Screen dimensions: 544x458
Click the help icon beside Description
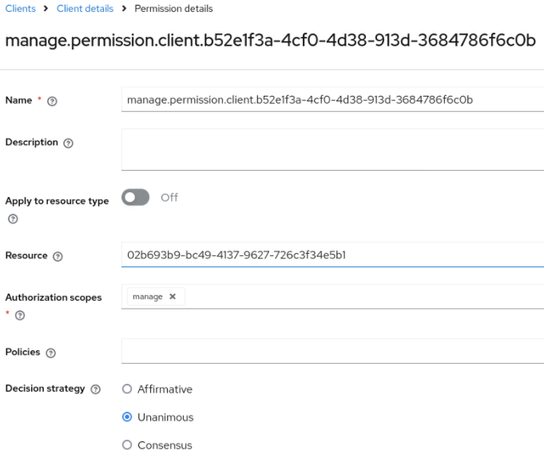point(68,143)
